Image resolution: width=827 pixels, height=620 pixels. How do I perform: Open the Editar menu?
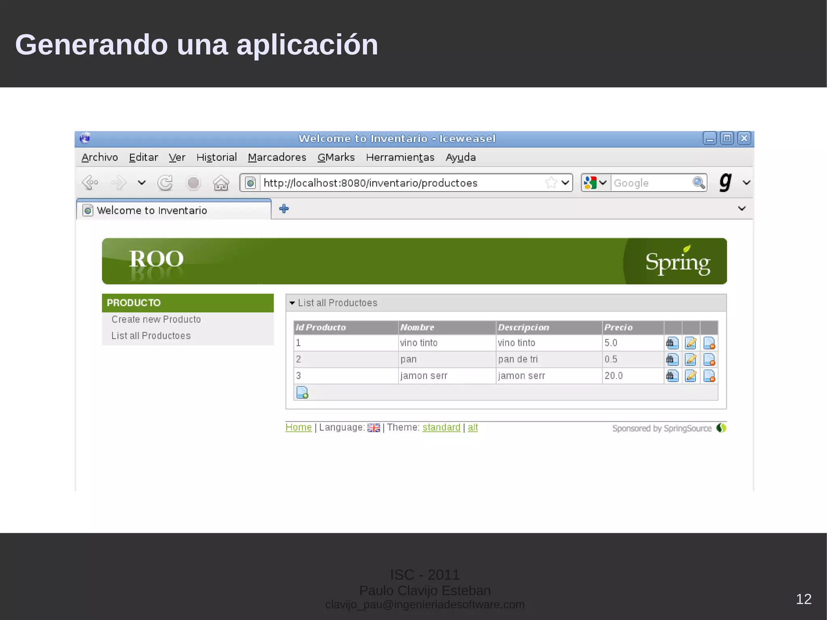pyautogui.click(x=143, y=157)
